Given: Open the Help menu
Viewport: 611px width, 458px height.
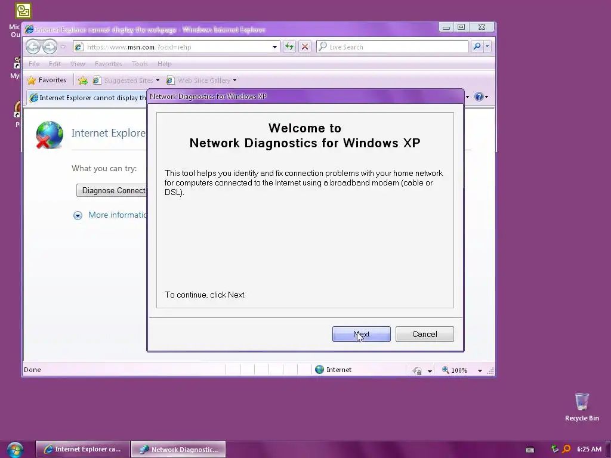Looking at the screenshot, I should click(x=165, y=64).
